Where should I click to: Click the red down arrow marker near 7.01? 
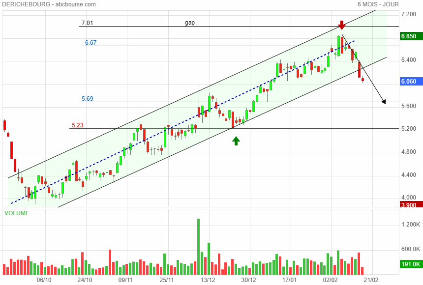(x=342, y=25)
